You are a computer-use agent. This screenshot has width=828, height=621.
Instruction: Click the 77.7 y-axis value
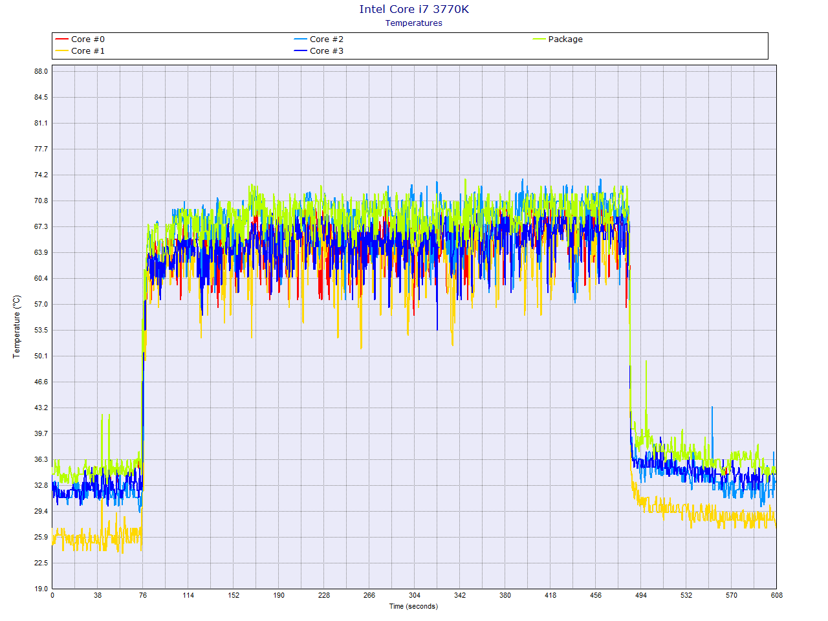pos(41,149)
